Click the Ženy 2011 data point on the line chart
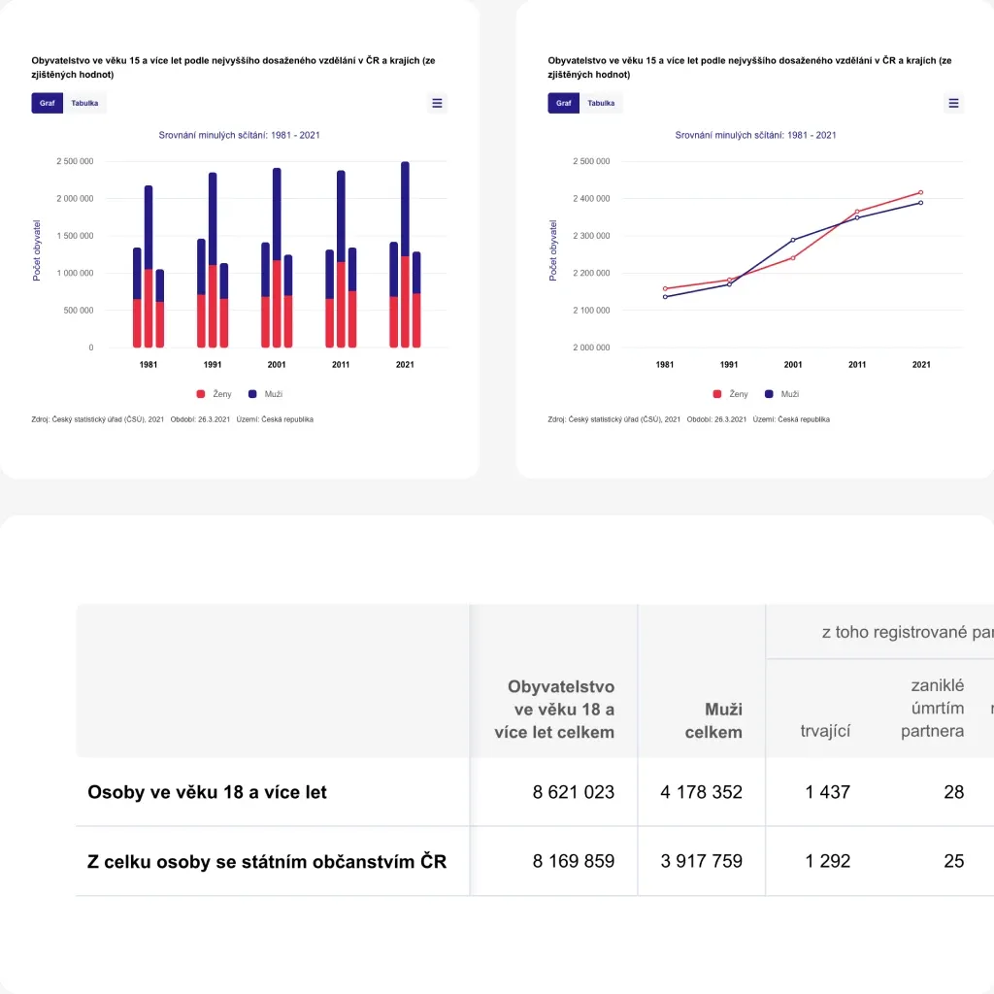The height and width of the screenshot is (994, 994). coord(857,212)
